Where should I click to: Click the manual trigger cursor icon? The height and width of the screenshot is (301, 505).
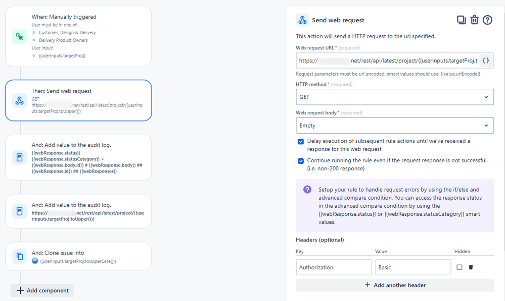(20, 36)
